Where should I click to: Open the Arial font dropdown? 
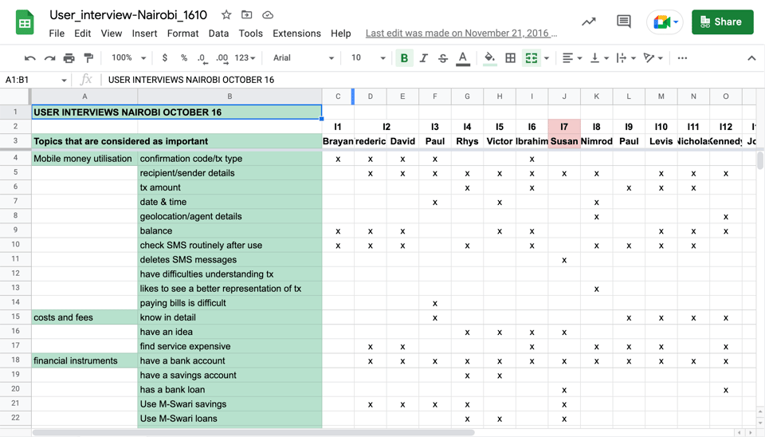(303, 58)
